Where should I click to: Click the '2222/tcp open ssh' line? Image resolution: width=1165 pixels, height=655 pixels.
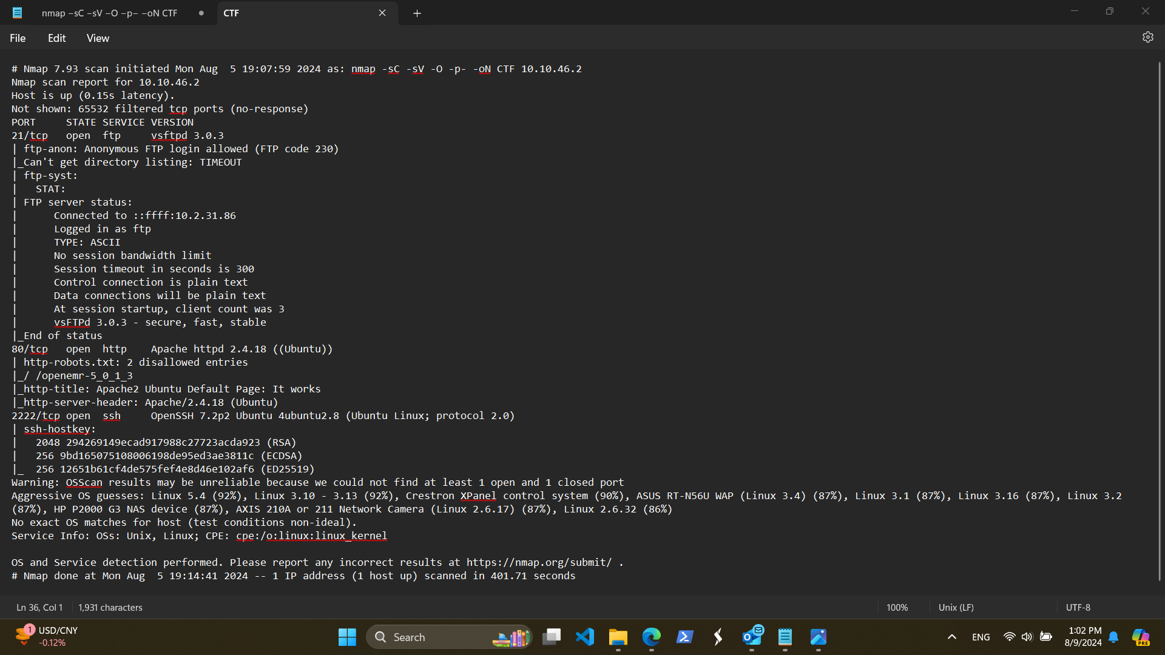point(263,415)
